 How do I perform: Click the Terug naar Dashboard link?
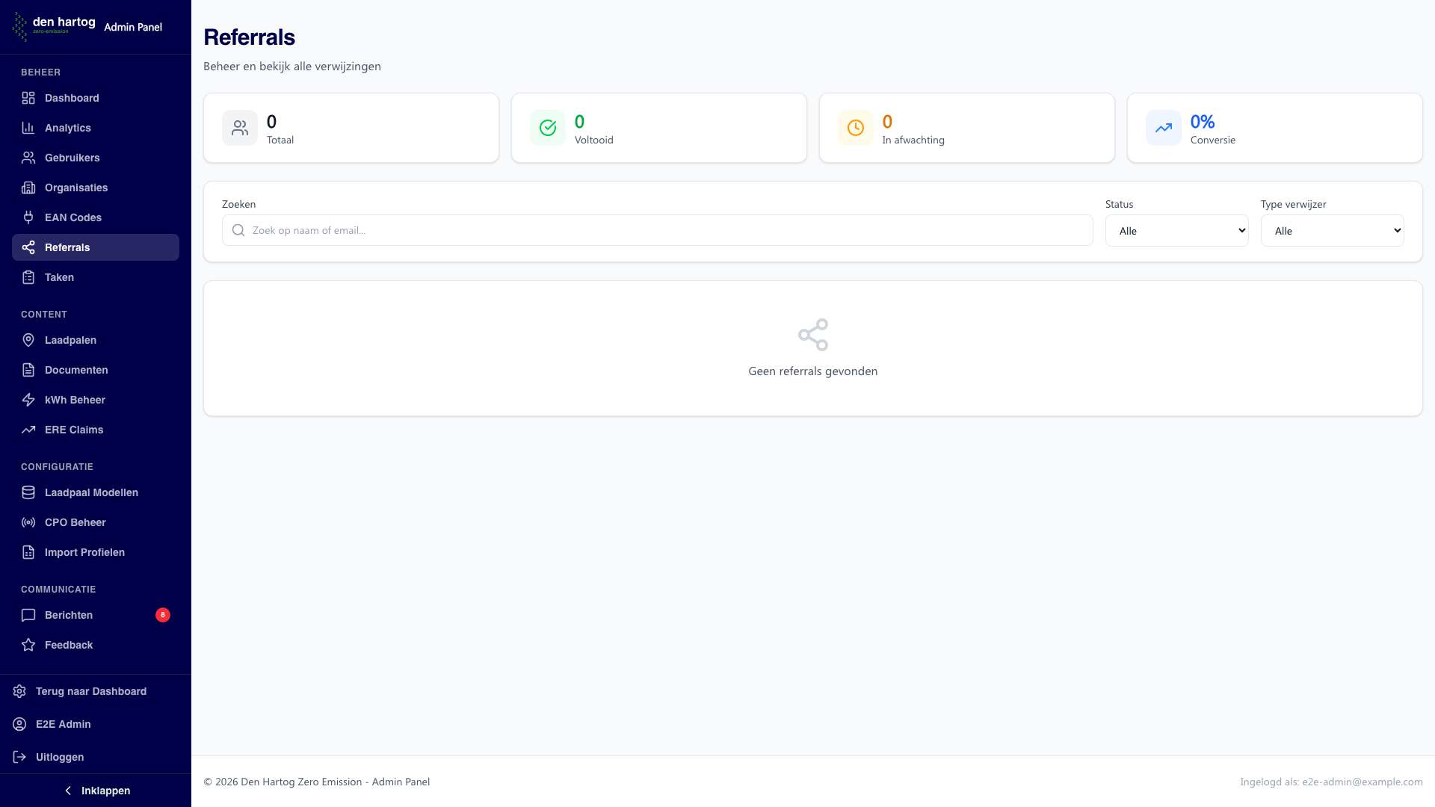coord(90,691)
